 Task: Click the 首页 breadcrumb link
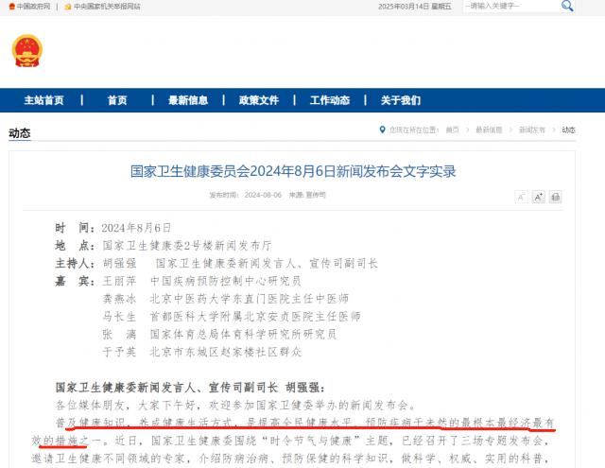[453, 130]
